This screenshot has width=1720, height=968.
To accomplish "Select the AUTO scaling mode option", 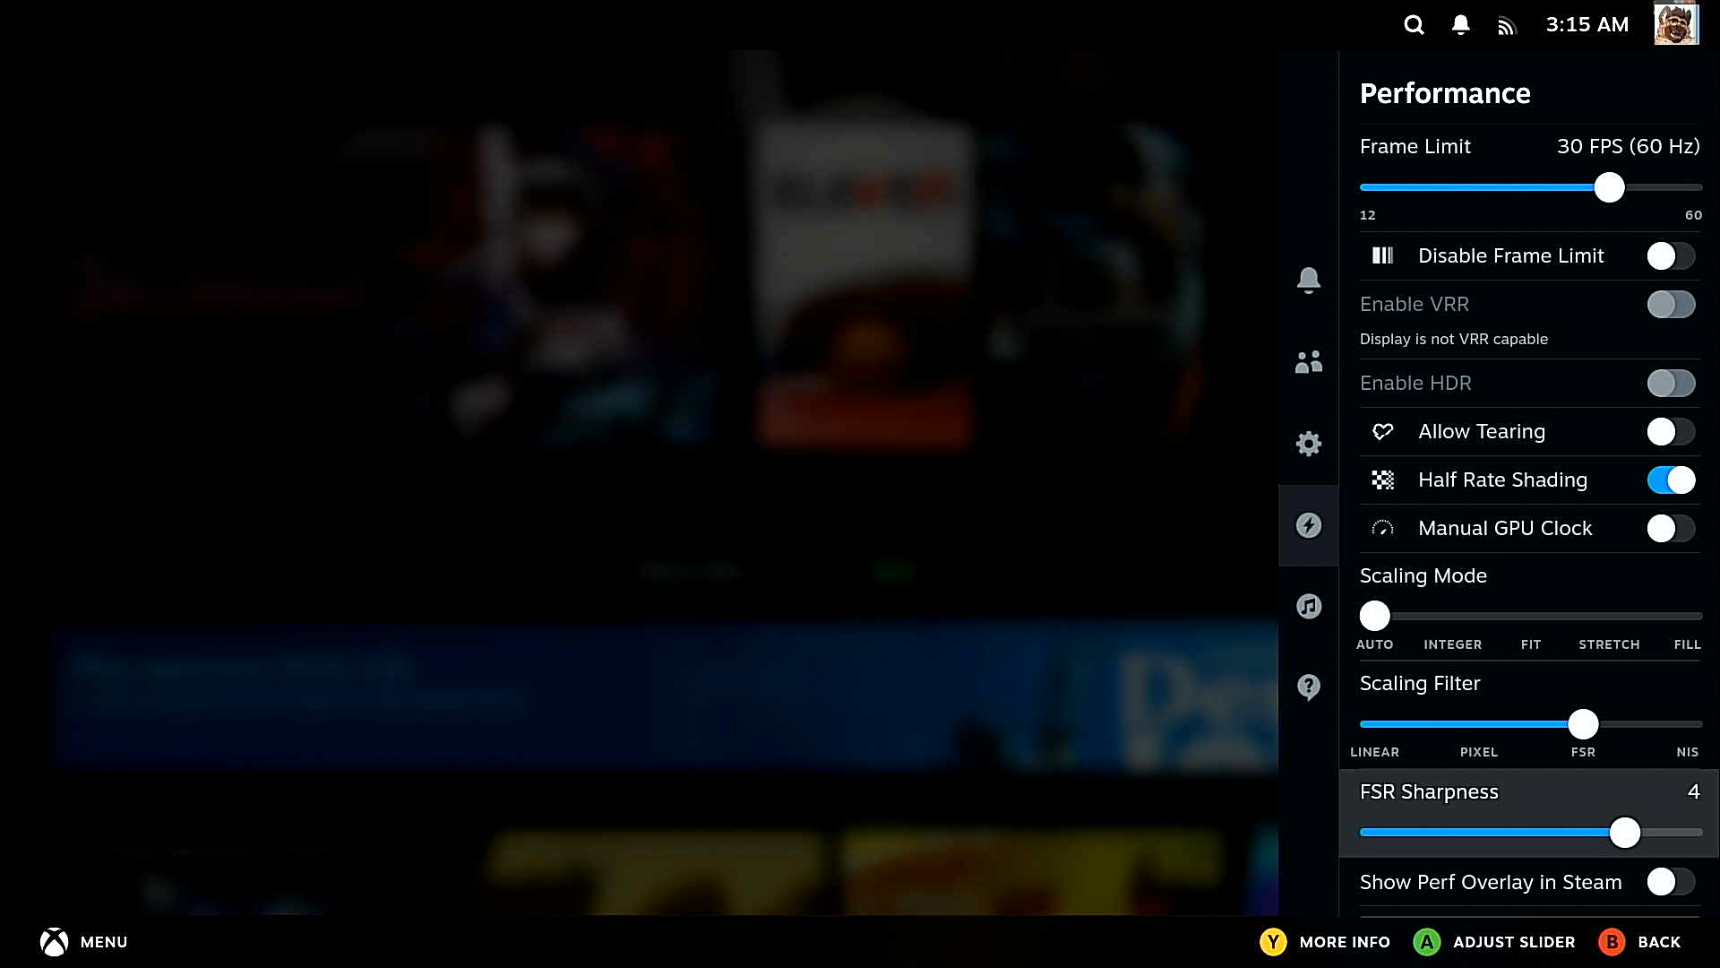I will (x=1374, y=615).
